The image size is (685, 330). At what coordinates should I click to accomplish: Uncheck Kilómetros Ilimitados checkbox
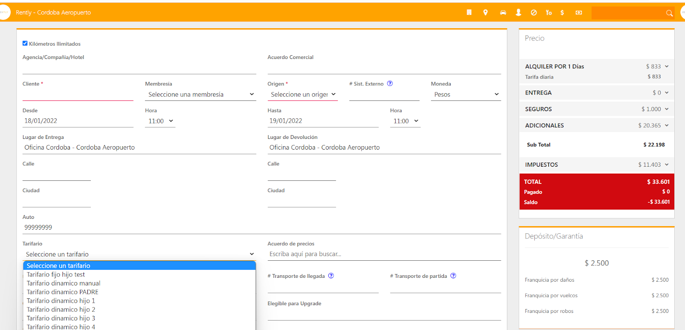point(25,43)
